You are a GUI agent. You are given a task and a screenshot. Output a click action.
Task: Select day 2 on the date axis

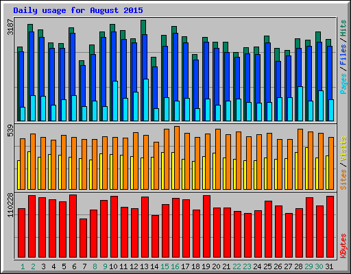coord(33,266)
